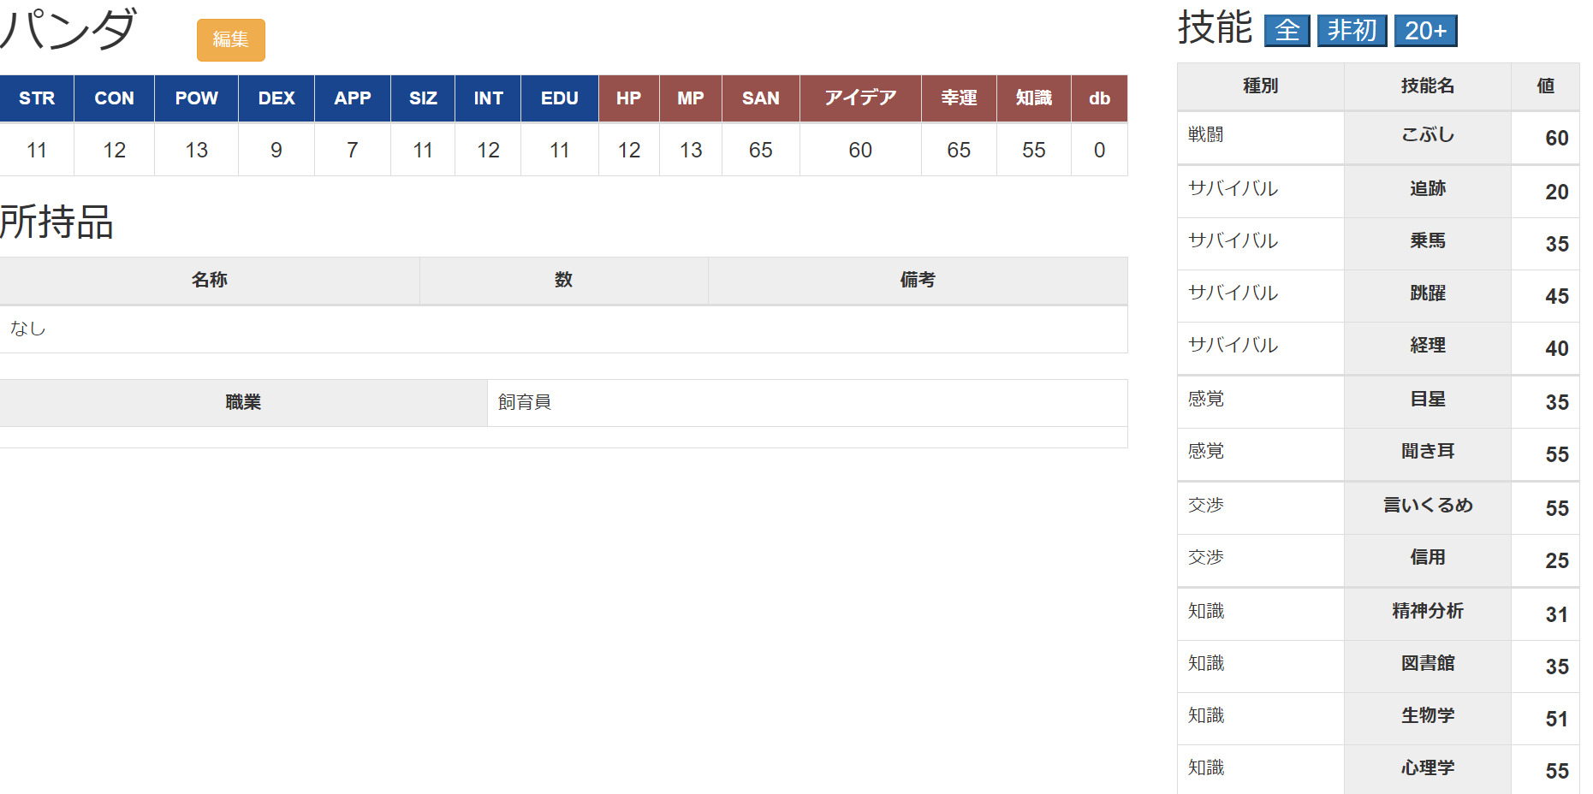The image size is (1593, 794).
Task: Select the こぶし skill row
Action: (x=1427, y=135)
